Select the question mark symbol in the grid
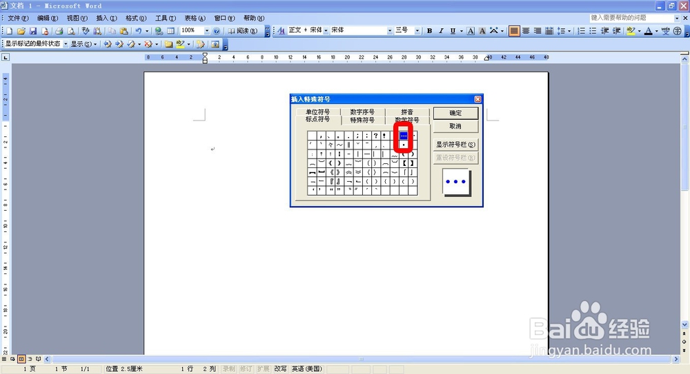This screenshot has height=374, width=690. [375, 136]
